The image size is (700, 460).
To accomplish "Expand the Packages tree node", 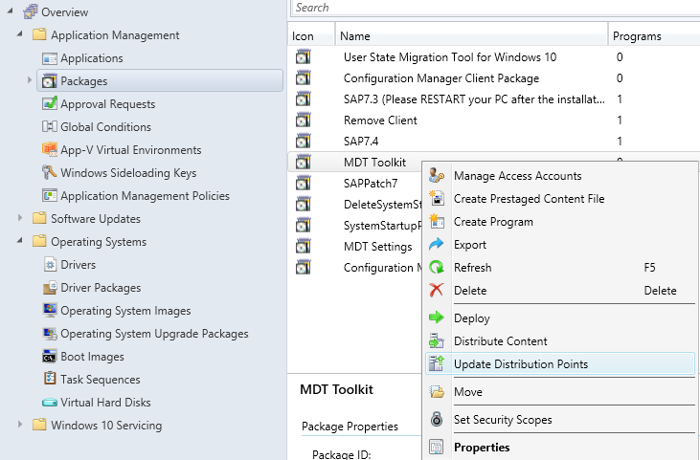I will pyautogui.click(x=30, y=81).
